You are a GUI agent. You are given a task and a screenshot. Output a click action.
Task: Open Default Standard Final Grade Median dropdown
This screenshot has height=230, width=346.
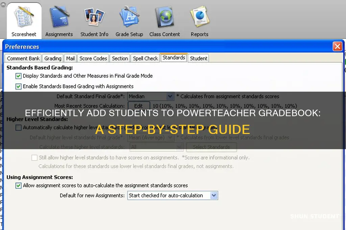(151, 96)
